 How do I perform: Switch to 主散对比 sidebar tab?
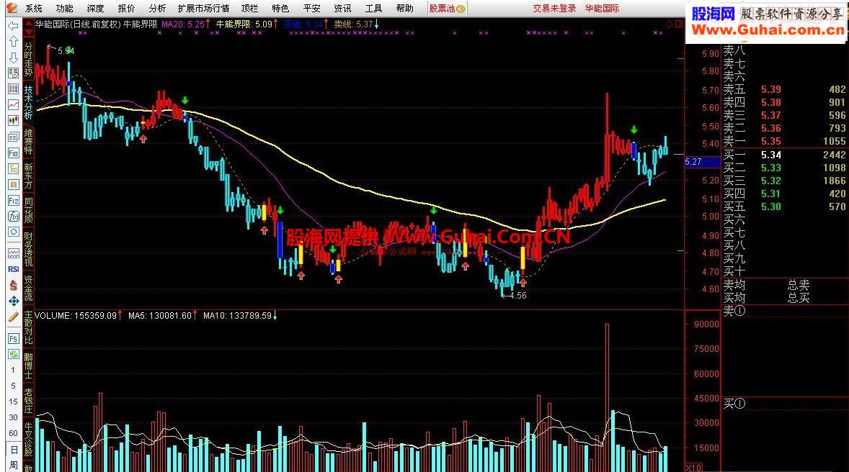pyautogui.click(x=28, y=327)
